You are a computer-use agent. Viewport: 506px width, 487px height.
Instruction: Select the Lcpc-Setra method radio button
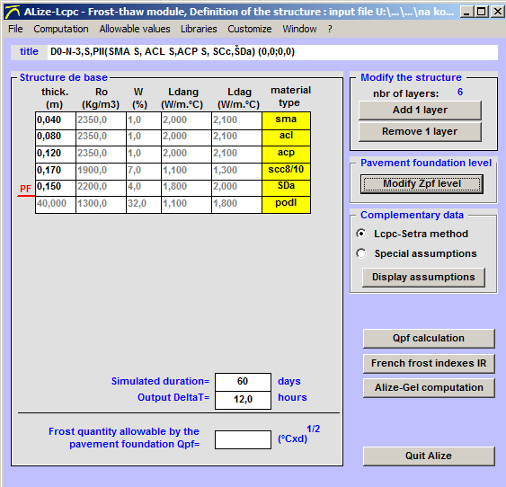pyautogui.click(x=361, y=234)
